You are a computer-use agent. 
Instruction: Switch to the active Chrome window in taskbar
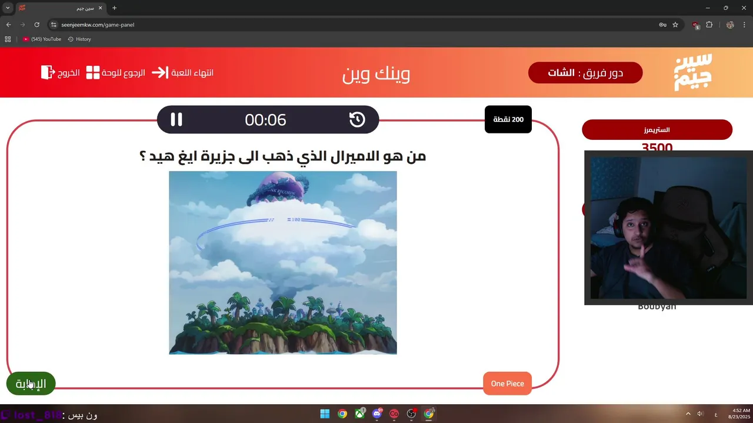429,414
